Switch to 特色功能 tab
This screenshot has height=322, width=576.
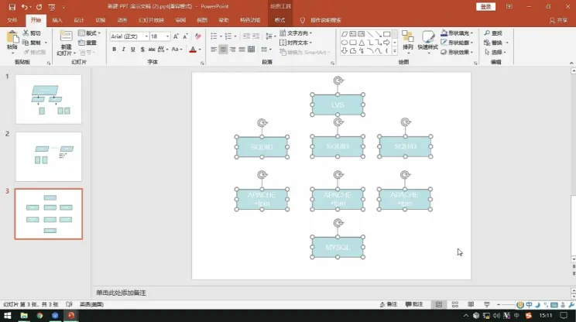[251, 20]
